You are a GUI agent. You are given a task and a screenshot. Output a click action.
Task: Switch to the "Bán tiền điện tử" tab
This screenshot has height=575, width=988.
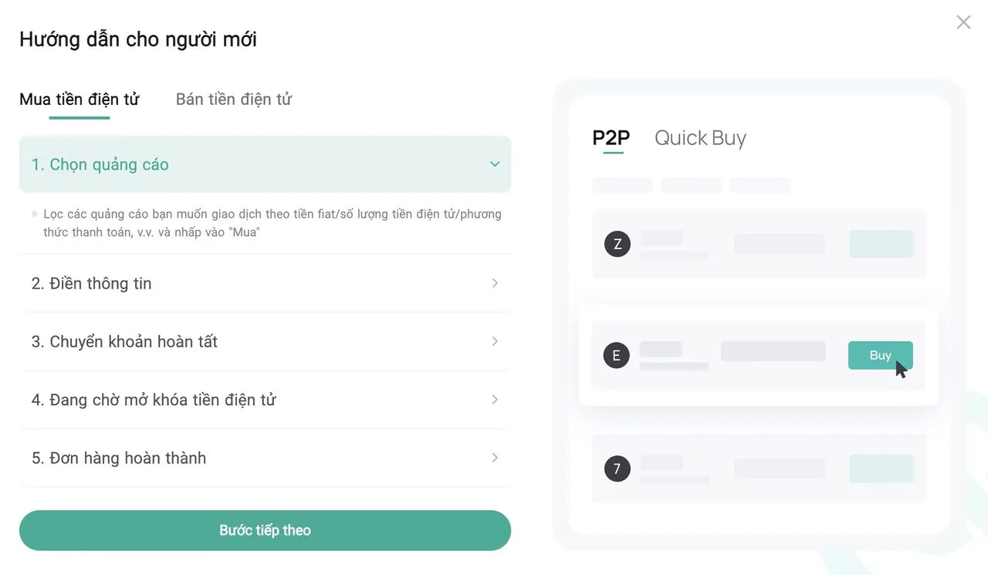[234, 100]
